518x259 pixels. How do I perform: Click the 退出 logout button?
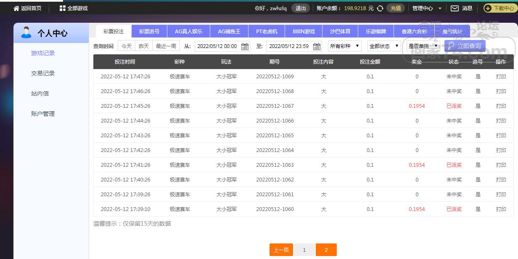coord(301,8)
